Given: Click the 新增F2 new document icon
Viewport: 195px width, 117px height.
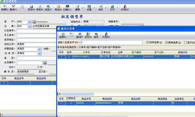Looking at the screenshot, I should point(5,8).
